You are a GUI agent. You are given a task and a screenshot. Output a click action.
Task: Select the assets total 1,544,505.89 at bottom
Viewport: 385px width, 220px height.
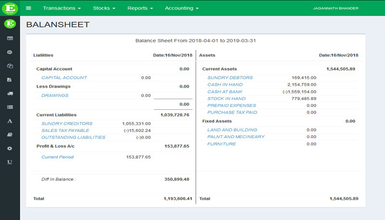[x=344, y=199]
